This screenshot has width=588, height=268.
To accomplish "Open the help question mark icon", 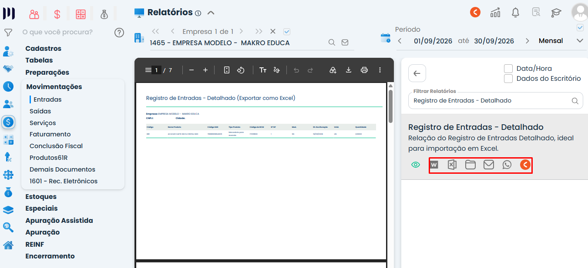I will 119,32.
